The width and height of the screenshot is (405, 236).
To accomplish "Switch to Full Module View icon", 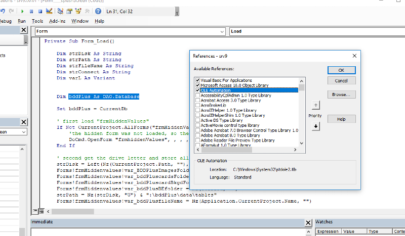I will 42,211.
